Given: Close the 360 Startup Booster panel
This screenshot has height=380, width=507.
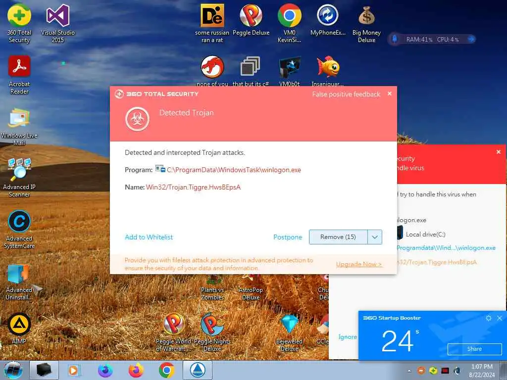Looking at the screenshot, I should 500,318.
